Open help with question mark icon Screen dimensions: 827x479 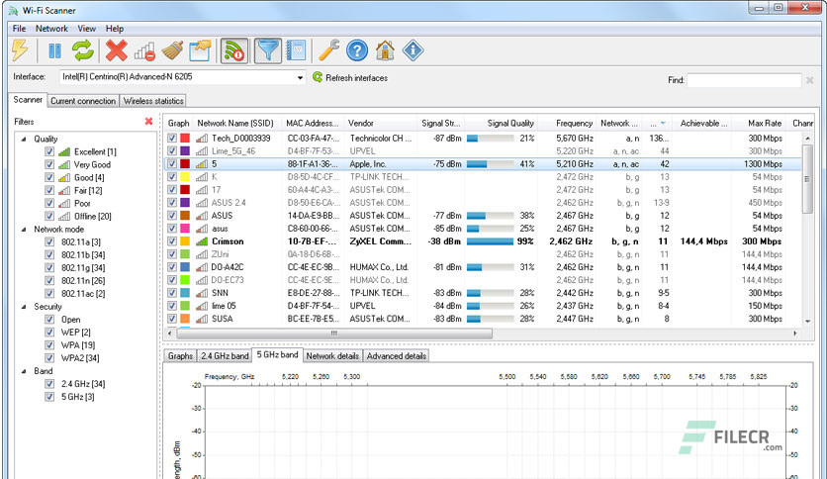357,50
